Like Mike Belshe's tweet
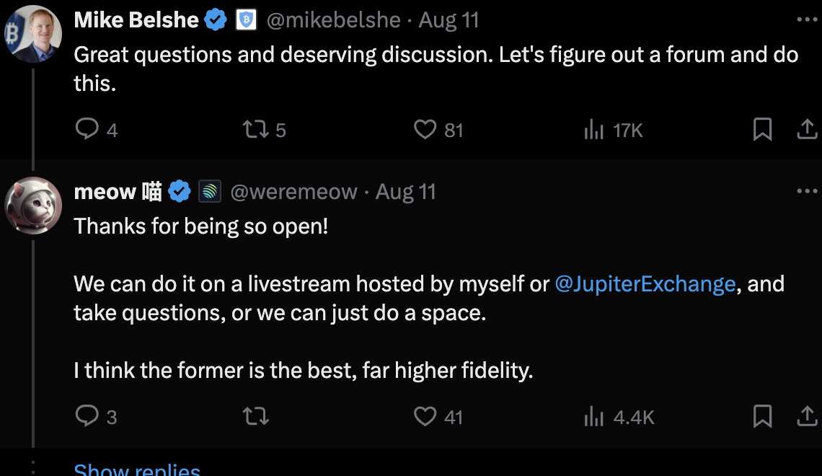 [425, 130]
